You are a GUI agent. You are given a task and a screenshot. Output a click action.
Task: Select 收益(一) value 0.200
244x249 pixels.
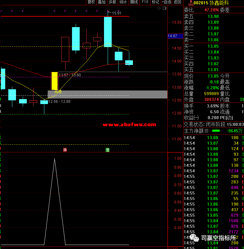tap(213, 118)
